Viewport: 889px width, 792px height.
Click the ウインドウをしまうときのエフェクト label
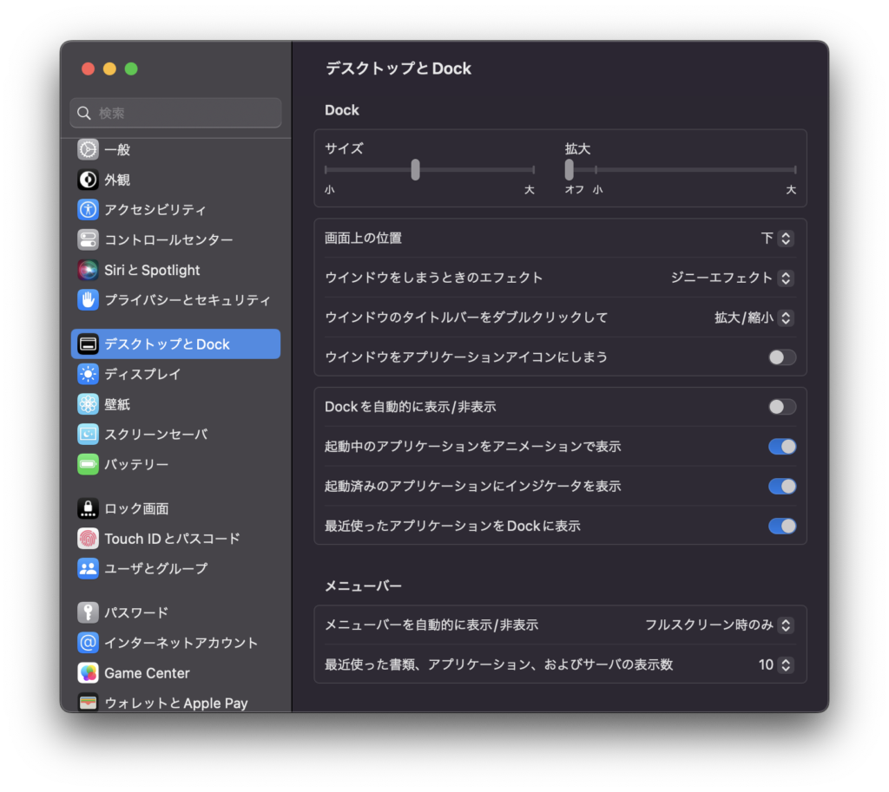(433, 278)
